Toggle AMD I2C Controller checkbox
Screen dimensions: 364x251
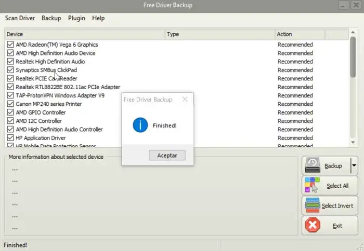(10, 121)
